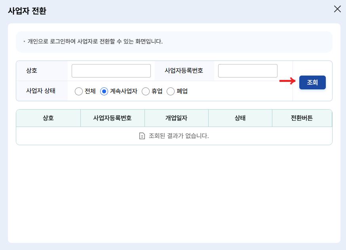Click inside the 상호 input field
The image size is (346, 250).
click(x=111, y=70)
